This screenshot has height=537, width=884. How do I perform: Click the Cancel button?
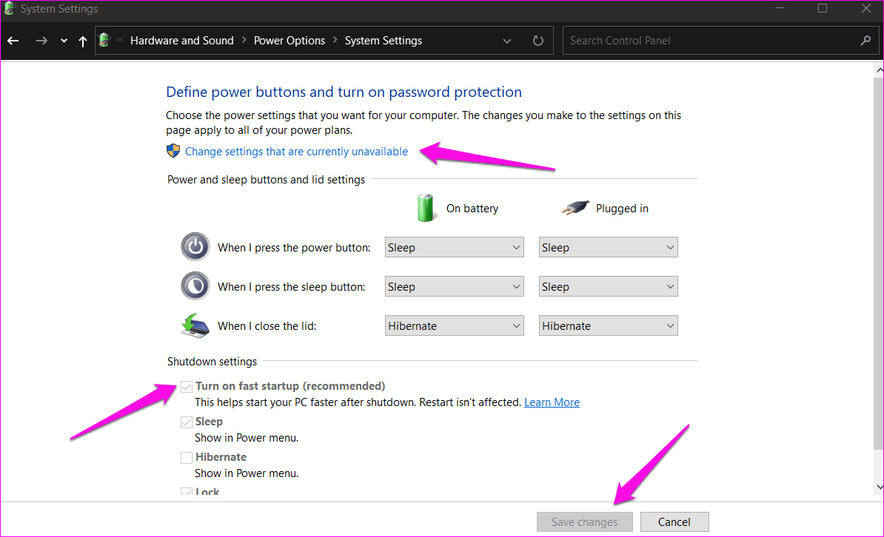pos(674,521)
